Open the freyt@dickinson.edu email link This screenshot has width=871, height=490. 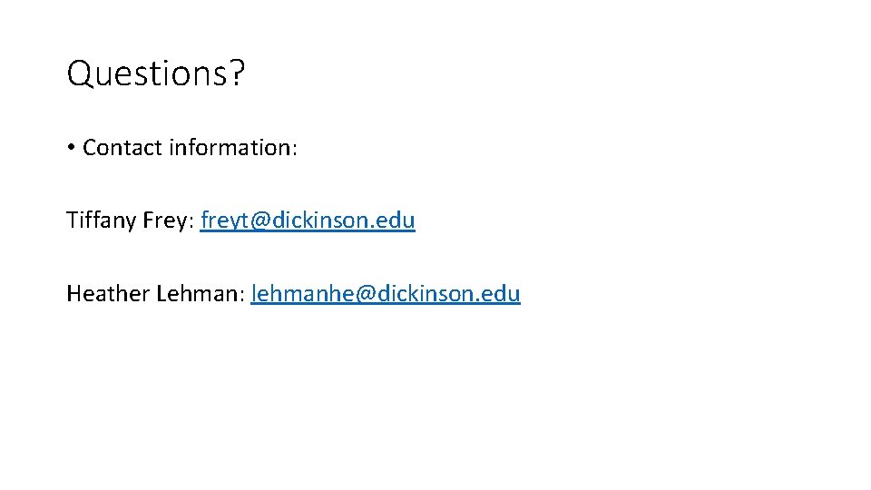click(x=308, y=220)
